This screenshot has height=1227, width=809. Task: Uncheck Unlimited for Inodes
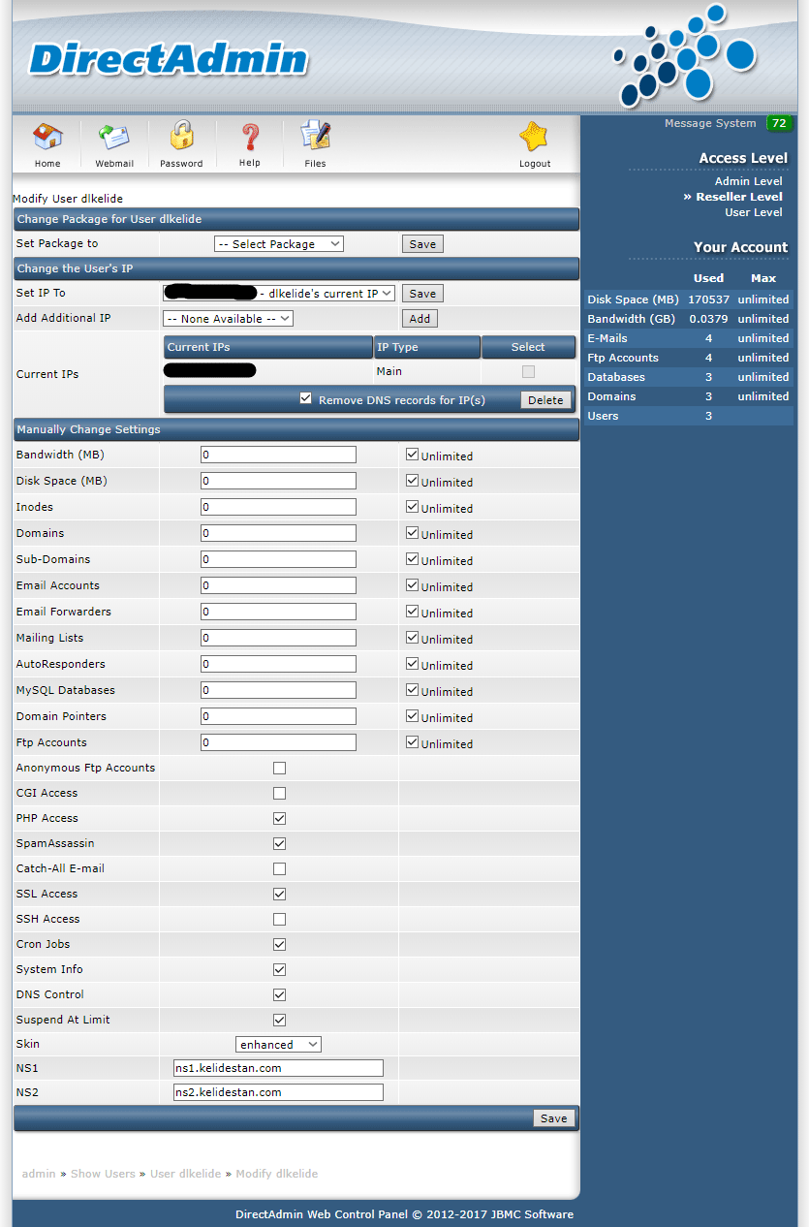(x=412, y=506)
